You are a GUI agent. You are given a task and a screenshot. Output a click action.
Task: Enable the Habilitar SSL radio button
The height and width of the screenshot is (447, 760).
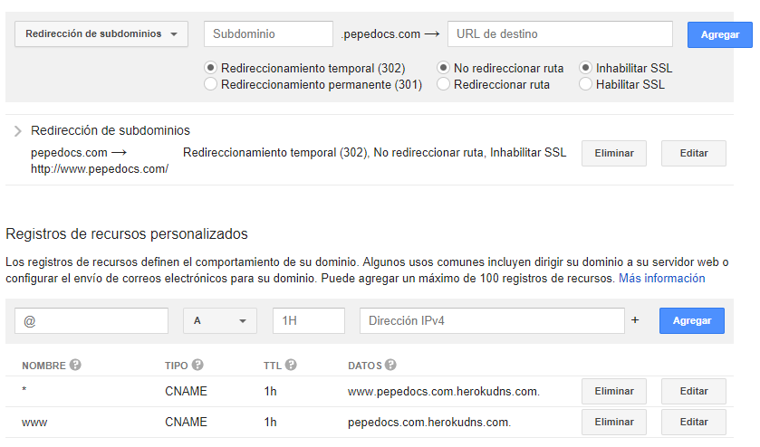point(585,84)
